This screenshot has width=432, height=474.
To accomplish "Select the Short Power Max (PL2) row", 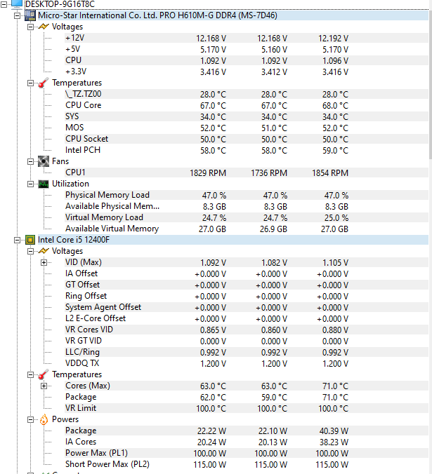I will click(246, 464).
